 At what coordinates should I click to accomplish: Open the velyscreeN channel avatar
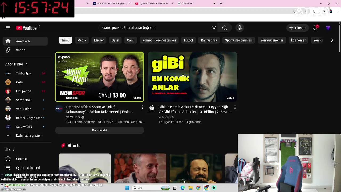tap(152, 108)
